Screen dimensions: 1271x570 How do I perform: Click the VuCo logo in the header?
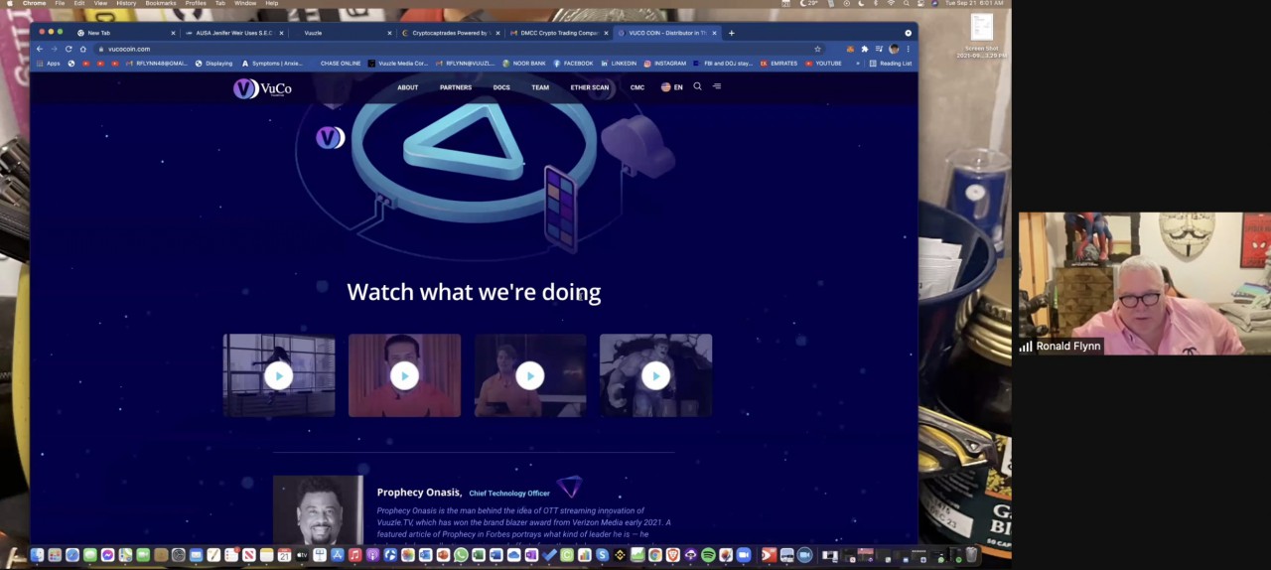click(262, 88)
